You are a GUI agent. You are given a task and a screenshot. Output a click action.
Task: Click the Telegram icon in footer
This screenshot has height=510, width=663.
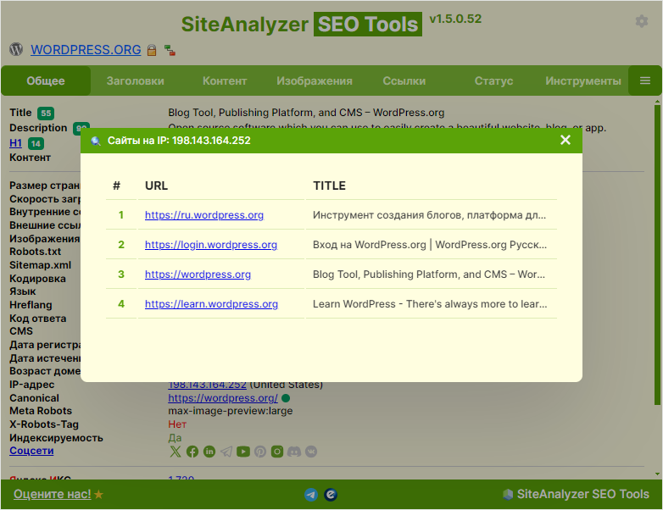pyautogui.click(x=311, y=495)
